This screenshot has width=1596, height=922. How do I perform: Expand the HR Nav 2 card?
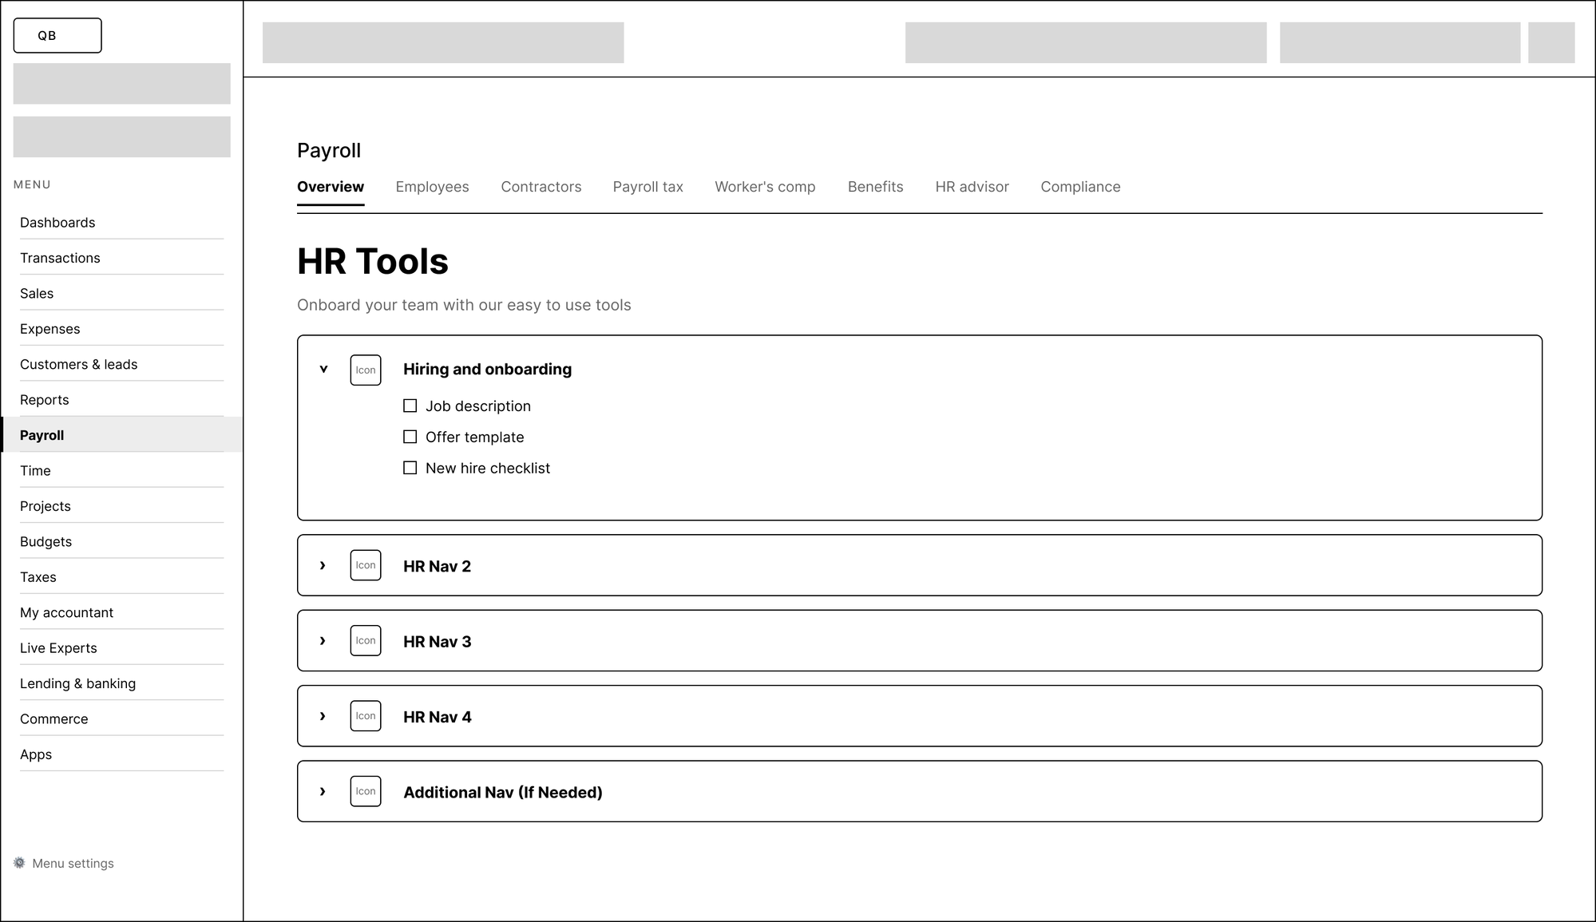click(x=323, y=565)
